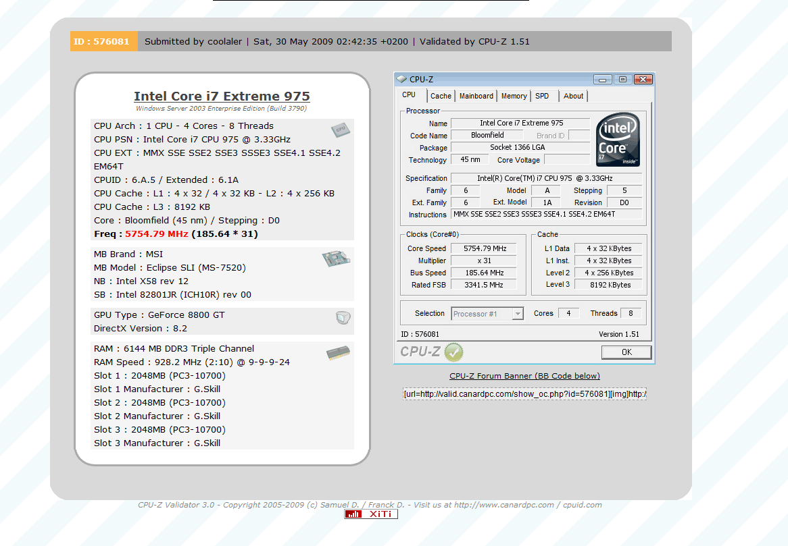Click the RAM Speed 928.2 MHz line

tap(192, 362)
